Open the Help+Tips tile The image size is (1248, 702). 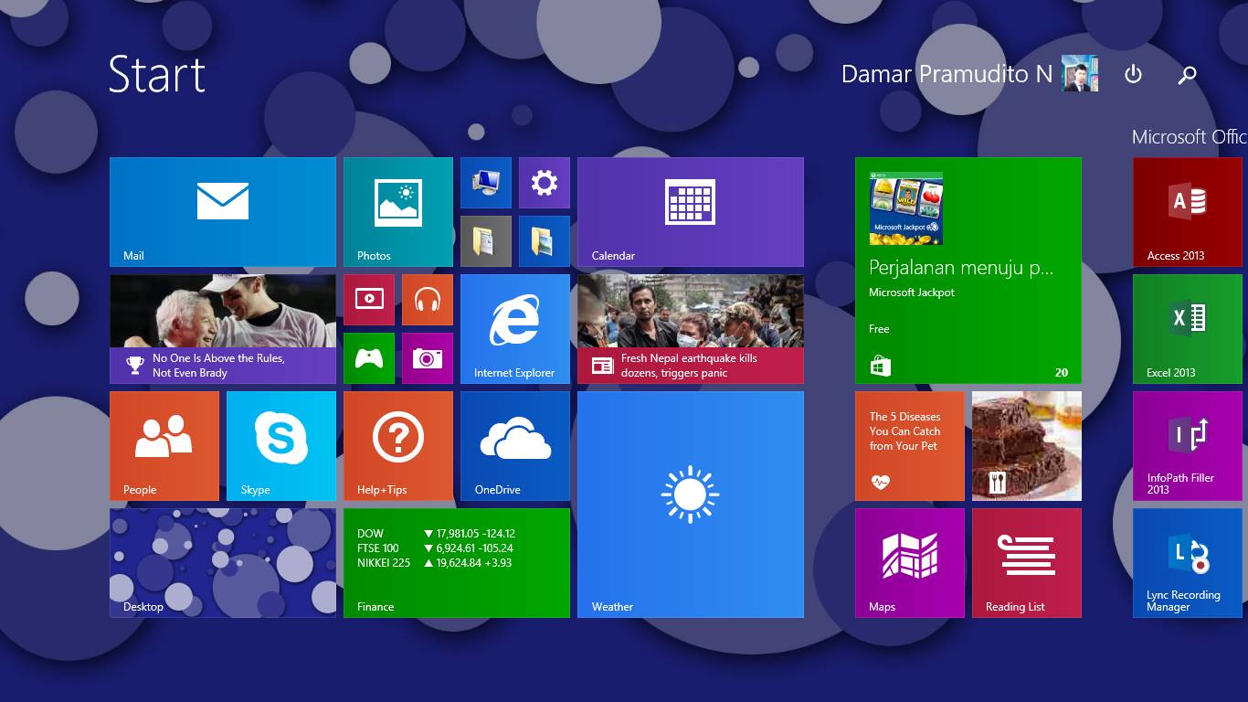click(398, 446)
